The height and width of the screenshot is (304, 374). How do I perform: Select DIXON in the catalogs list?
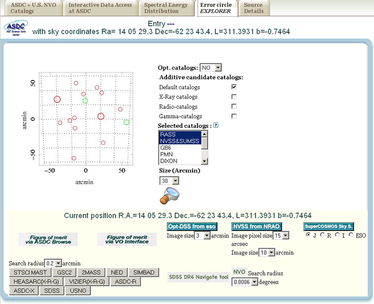[x=180, y=161]
